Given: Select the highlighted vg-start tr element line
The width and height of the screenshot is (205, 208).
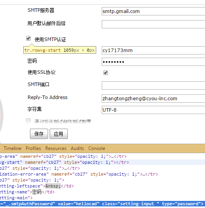Looking at the screenshot, I should point(102,162).
